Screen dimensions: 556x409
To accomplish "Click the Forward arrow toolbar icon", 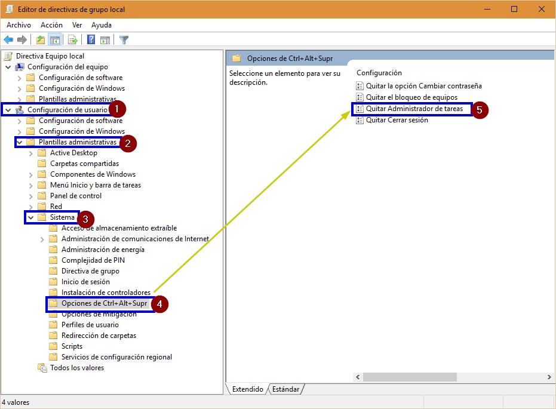I will 22,39.
